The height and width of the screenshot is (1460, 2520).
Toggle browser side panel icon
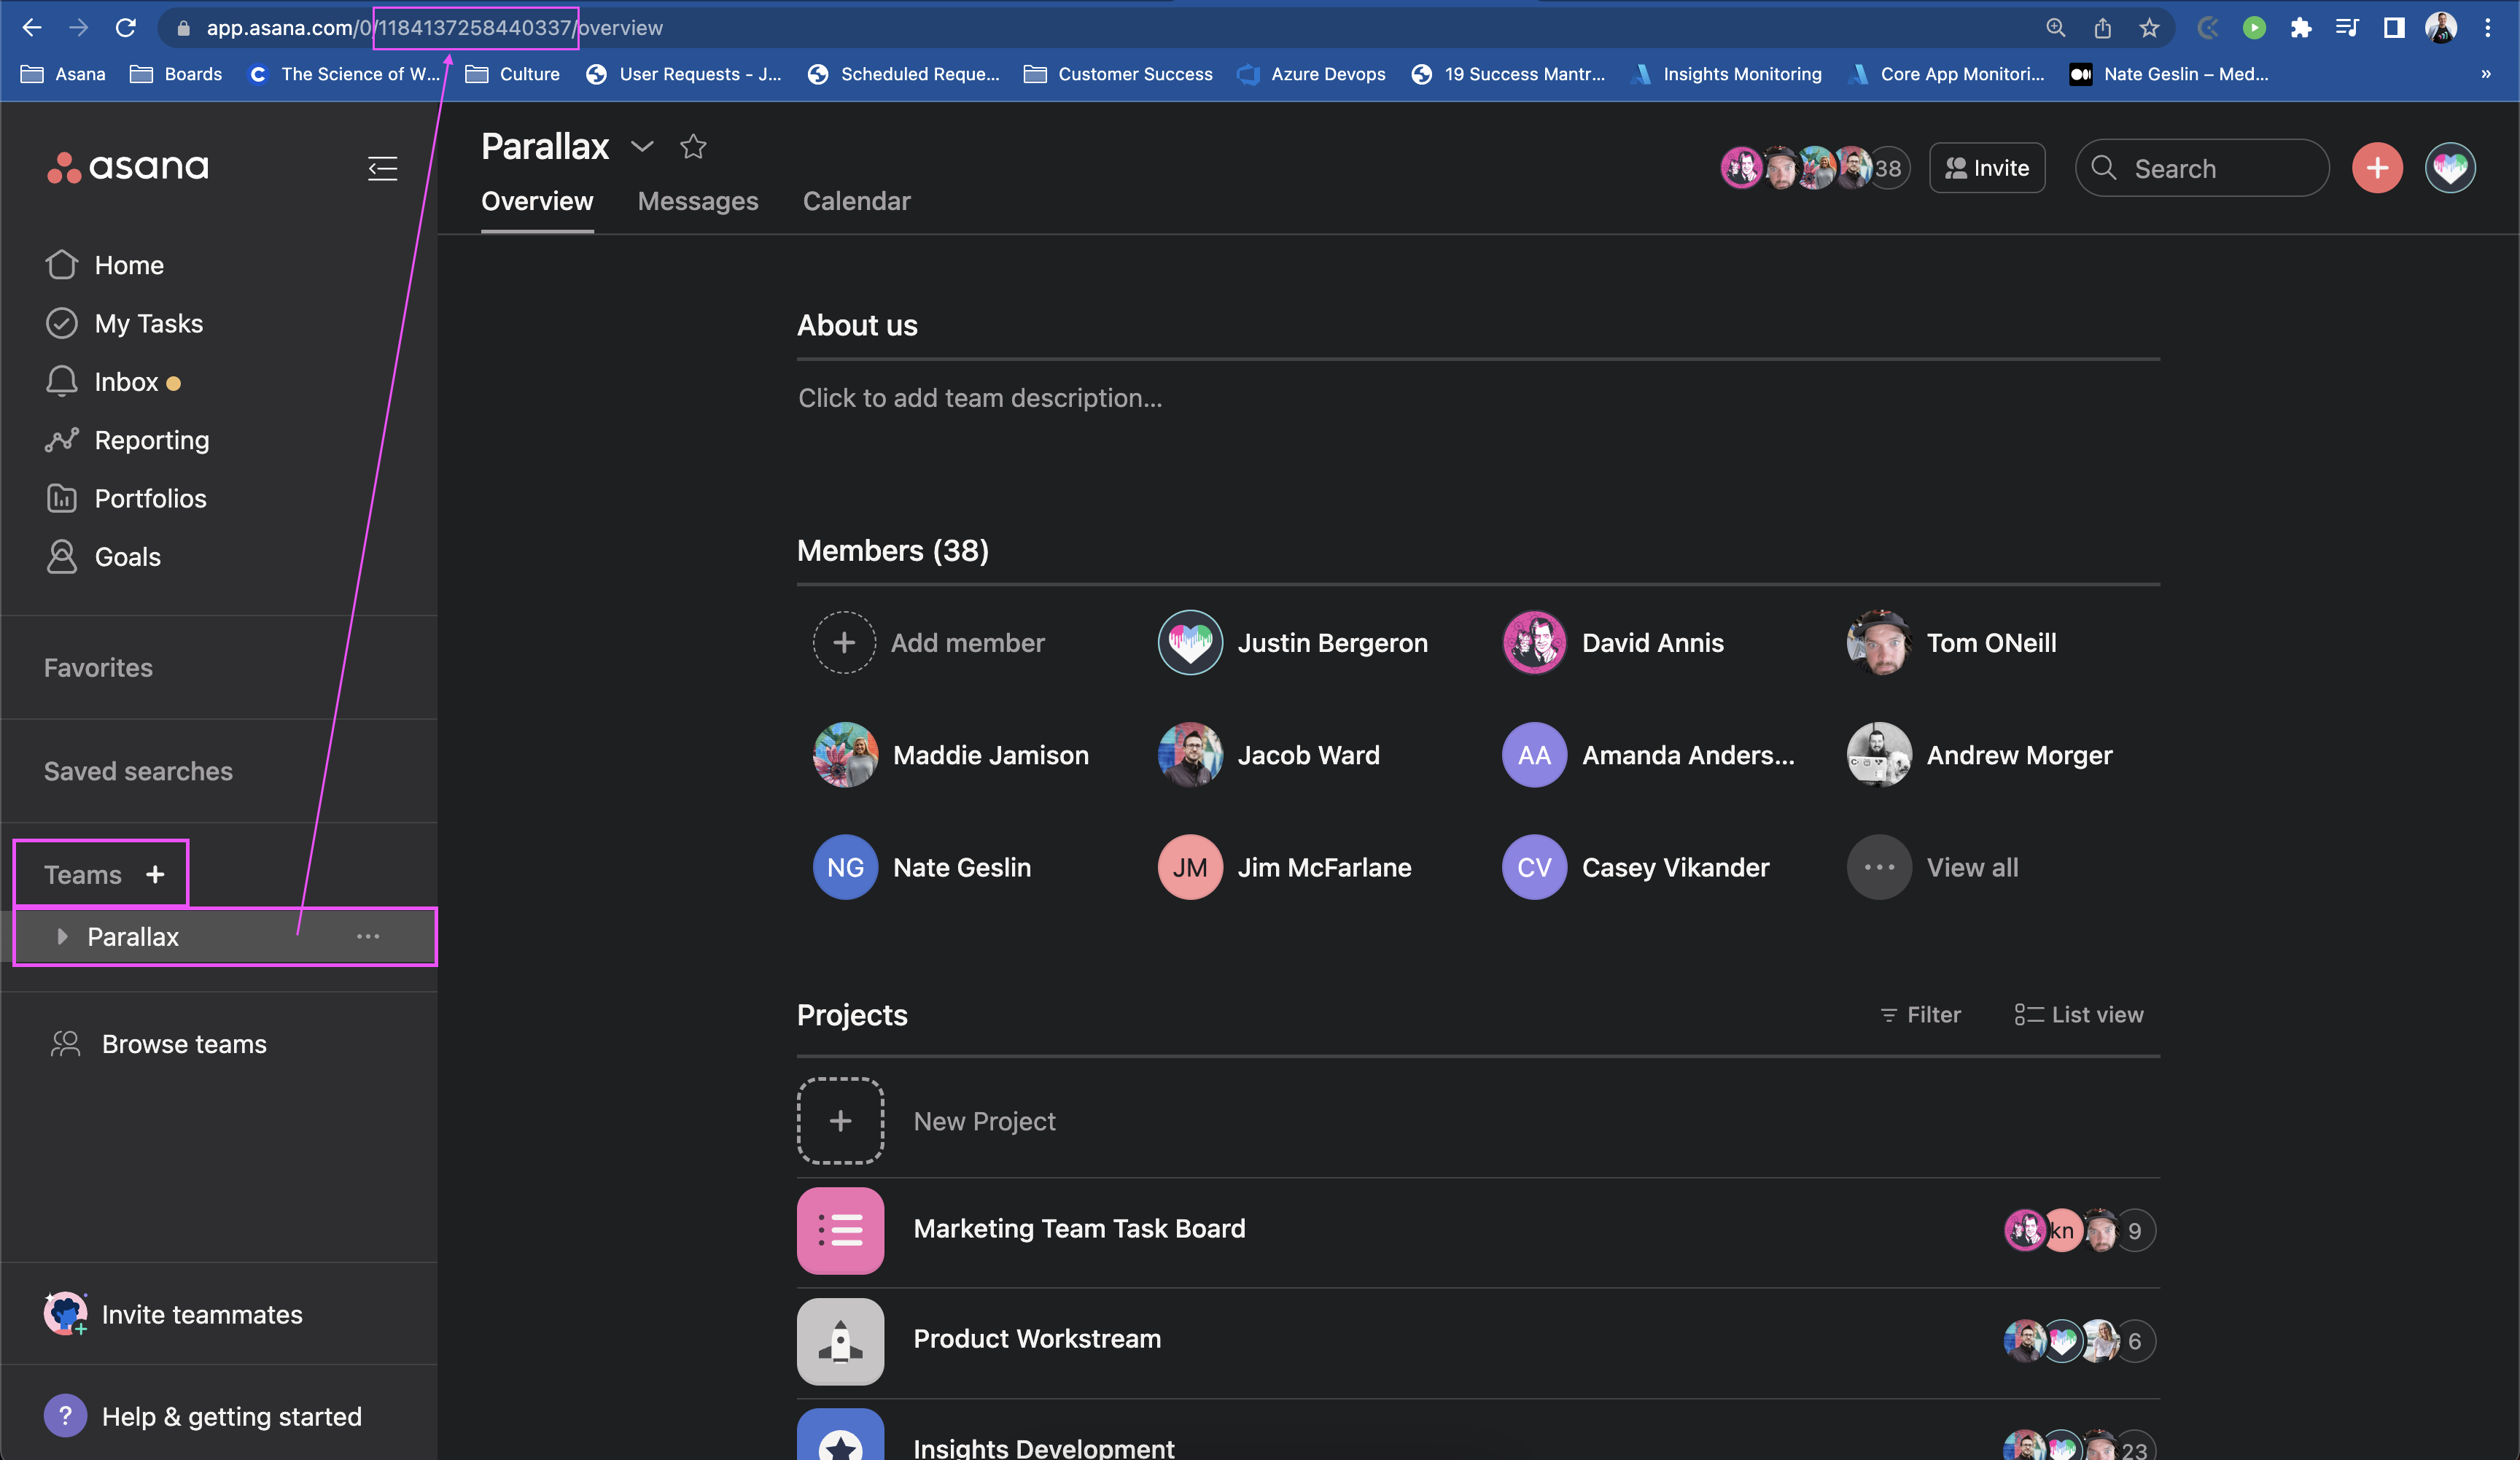pos(2393,28)
